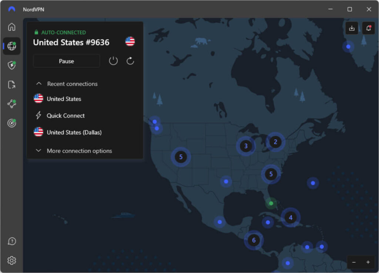Zoom in the map with plus button
This screenshot has width=379, height=273.
tap(368, 262)
